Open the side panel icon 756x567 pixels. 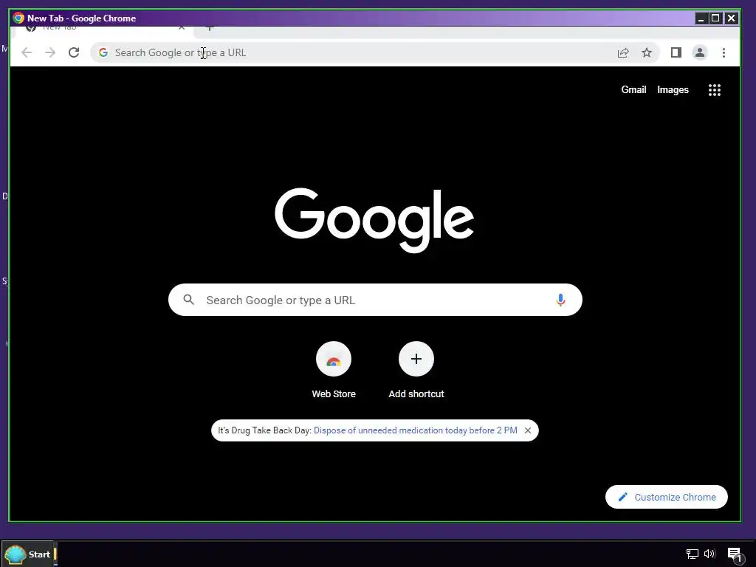(676, 52)
